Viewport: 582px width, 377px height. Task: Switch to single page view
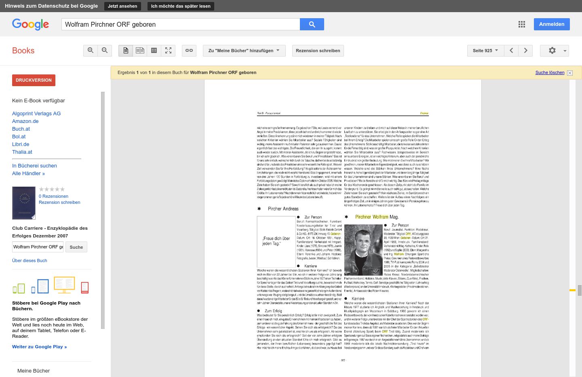(x=126, y=51)
